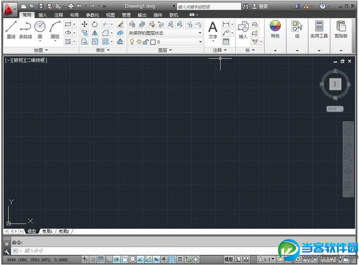Open the Layer Properties manager icon
The height and width of the screenshot is (265, 359).
pos(132,24)
